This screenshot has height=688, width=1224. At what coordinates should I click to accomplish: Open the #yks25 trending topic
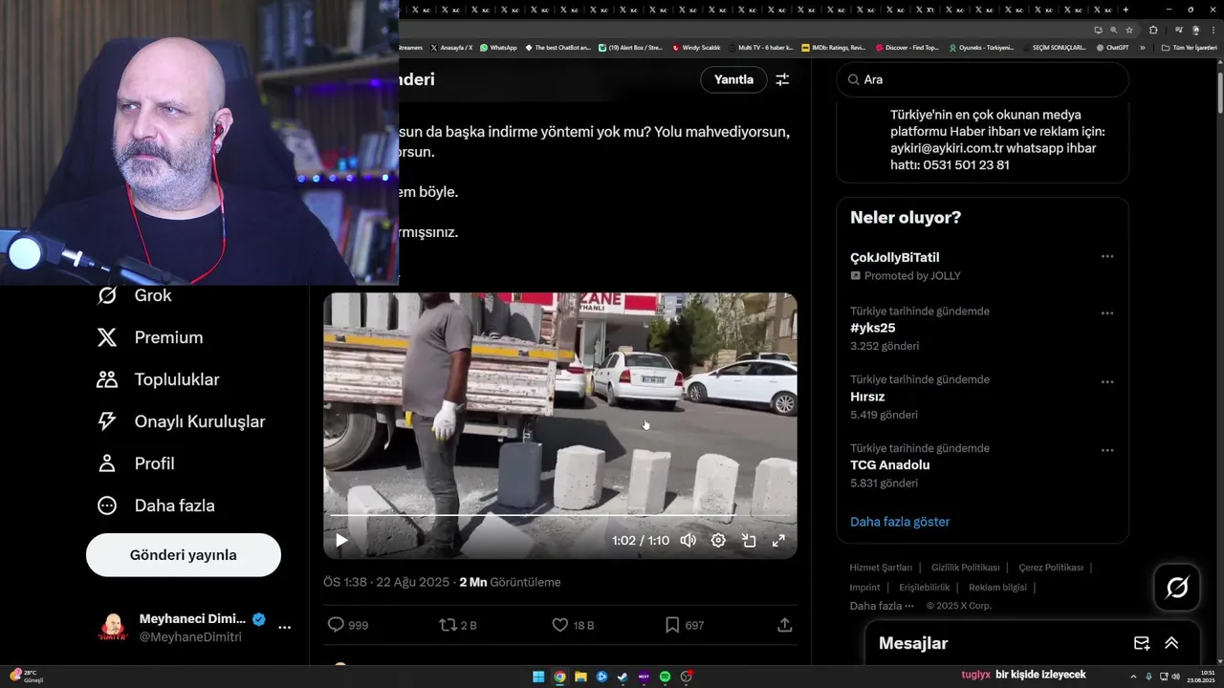[872, 328]
